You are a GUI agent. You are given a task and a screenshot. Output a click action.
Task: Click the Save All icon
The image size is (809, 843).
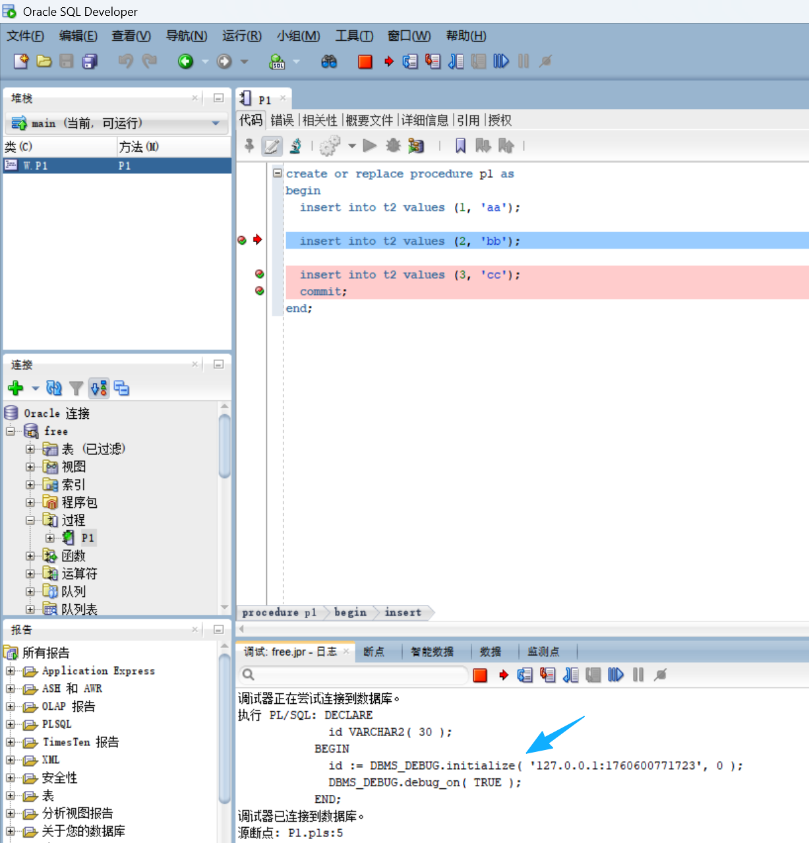tap(90, 61)
